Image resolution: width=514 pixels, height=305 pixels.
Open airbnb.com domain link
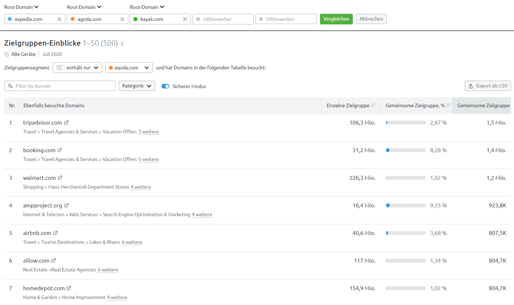click(x=37, y=233)
